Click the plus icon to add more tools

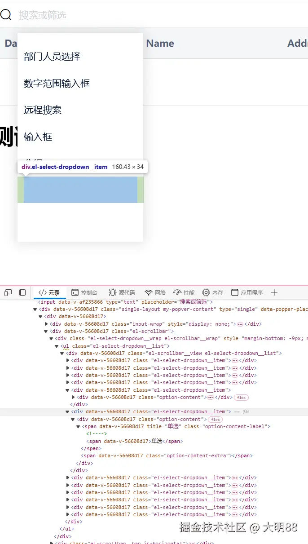pyautogui.click(x=274, y=292)
